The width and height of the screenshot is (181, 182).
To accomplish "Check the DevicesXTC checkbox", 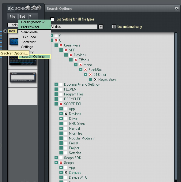I will 66,177.
